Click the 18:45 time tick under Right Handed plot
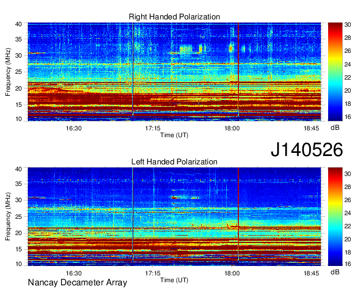This screenshot has height=289, width=357. tap(311, 128)
